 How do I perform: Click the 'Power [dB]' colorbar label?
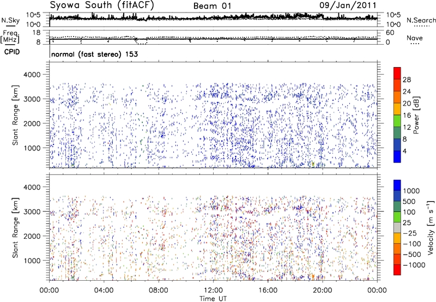coord(416,115)
